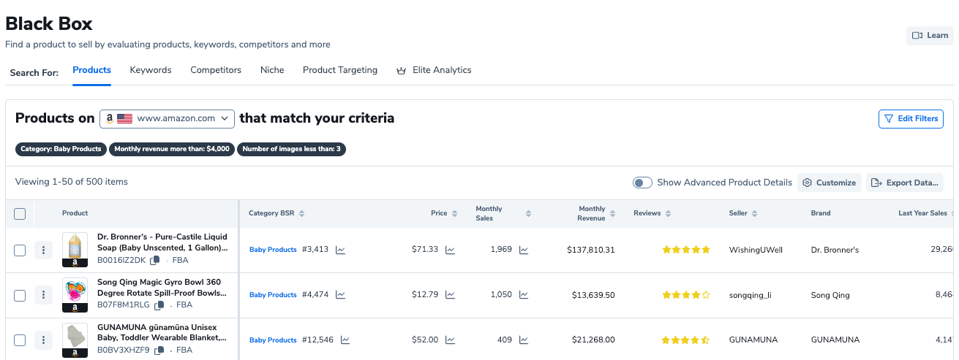The width and height of the screenshot is (959, 360).
Task: Open the three-dot menu for Dr. Bronner's row
Action: point(44,250)
